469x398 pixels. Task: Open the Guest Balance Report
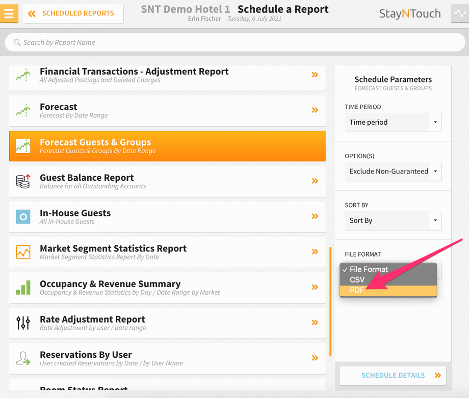pos(167,181)
